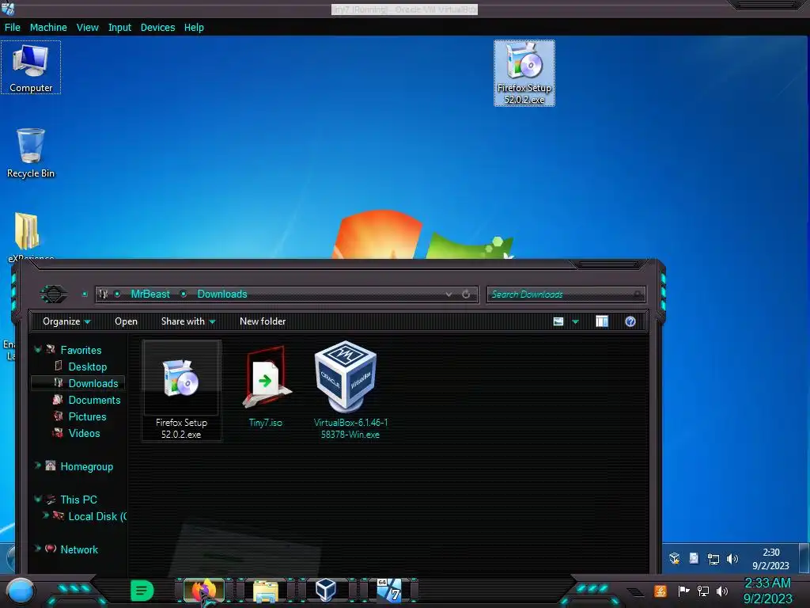Click the orange Java tray icon
Viewport: 810px width, 608px height.
[660, 591]
